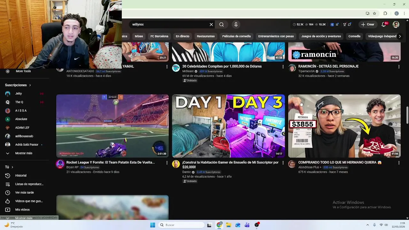Bookmark this page with the star icon
Screen dimensions: 409x230
tap(374, 13)
